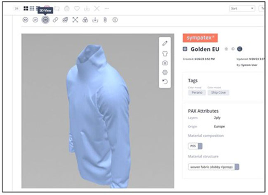Open the woven fabric (dobby ripstop) tag
Image resolution: width=268 pixels, height=195 pixels.
(213, 167)
